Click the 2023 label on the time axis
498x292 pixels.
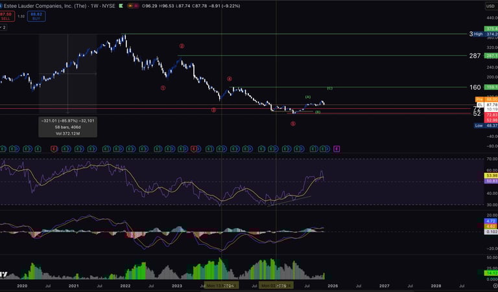177,286
